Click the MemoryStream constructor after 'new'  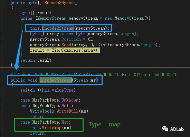pyautogui.click(x=129, y=18)
